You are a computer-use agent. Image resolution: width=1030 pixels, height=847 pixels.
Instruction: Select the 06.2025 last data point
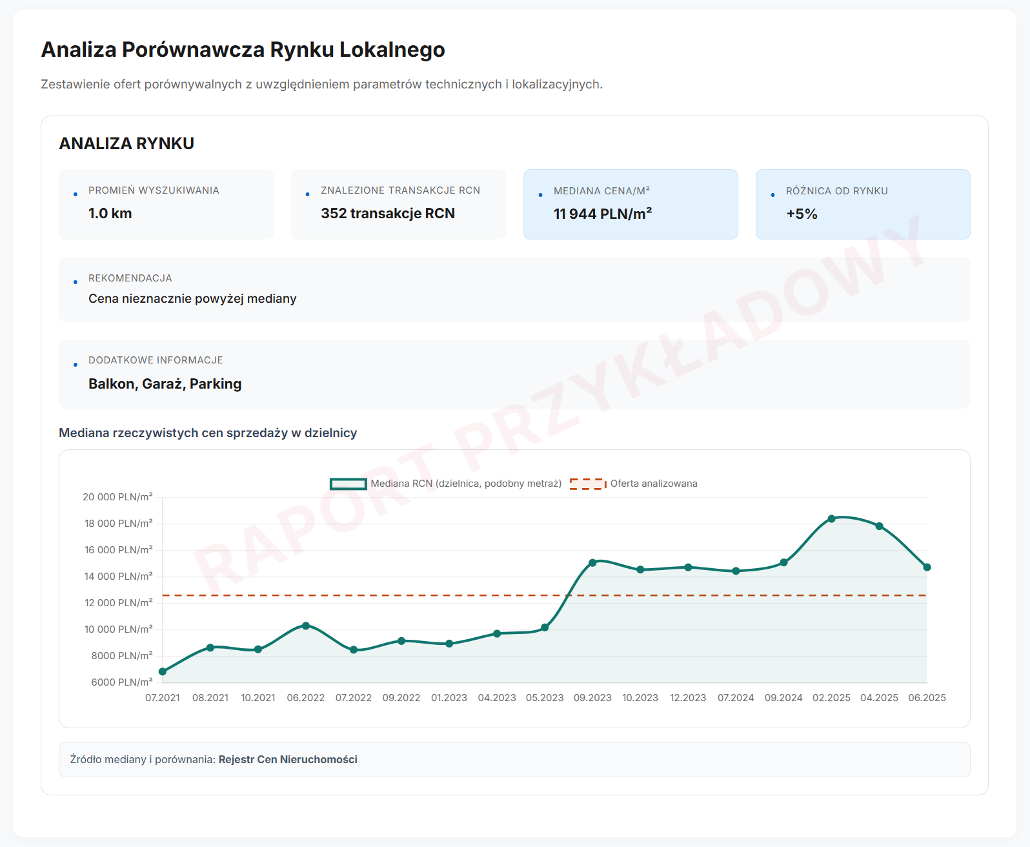(x=927, y=567)
